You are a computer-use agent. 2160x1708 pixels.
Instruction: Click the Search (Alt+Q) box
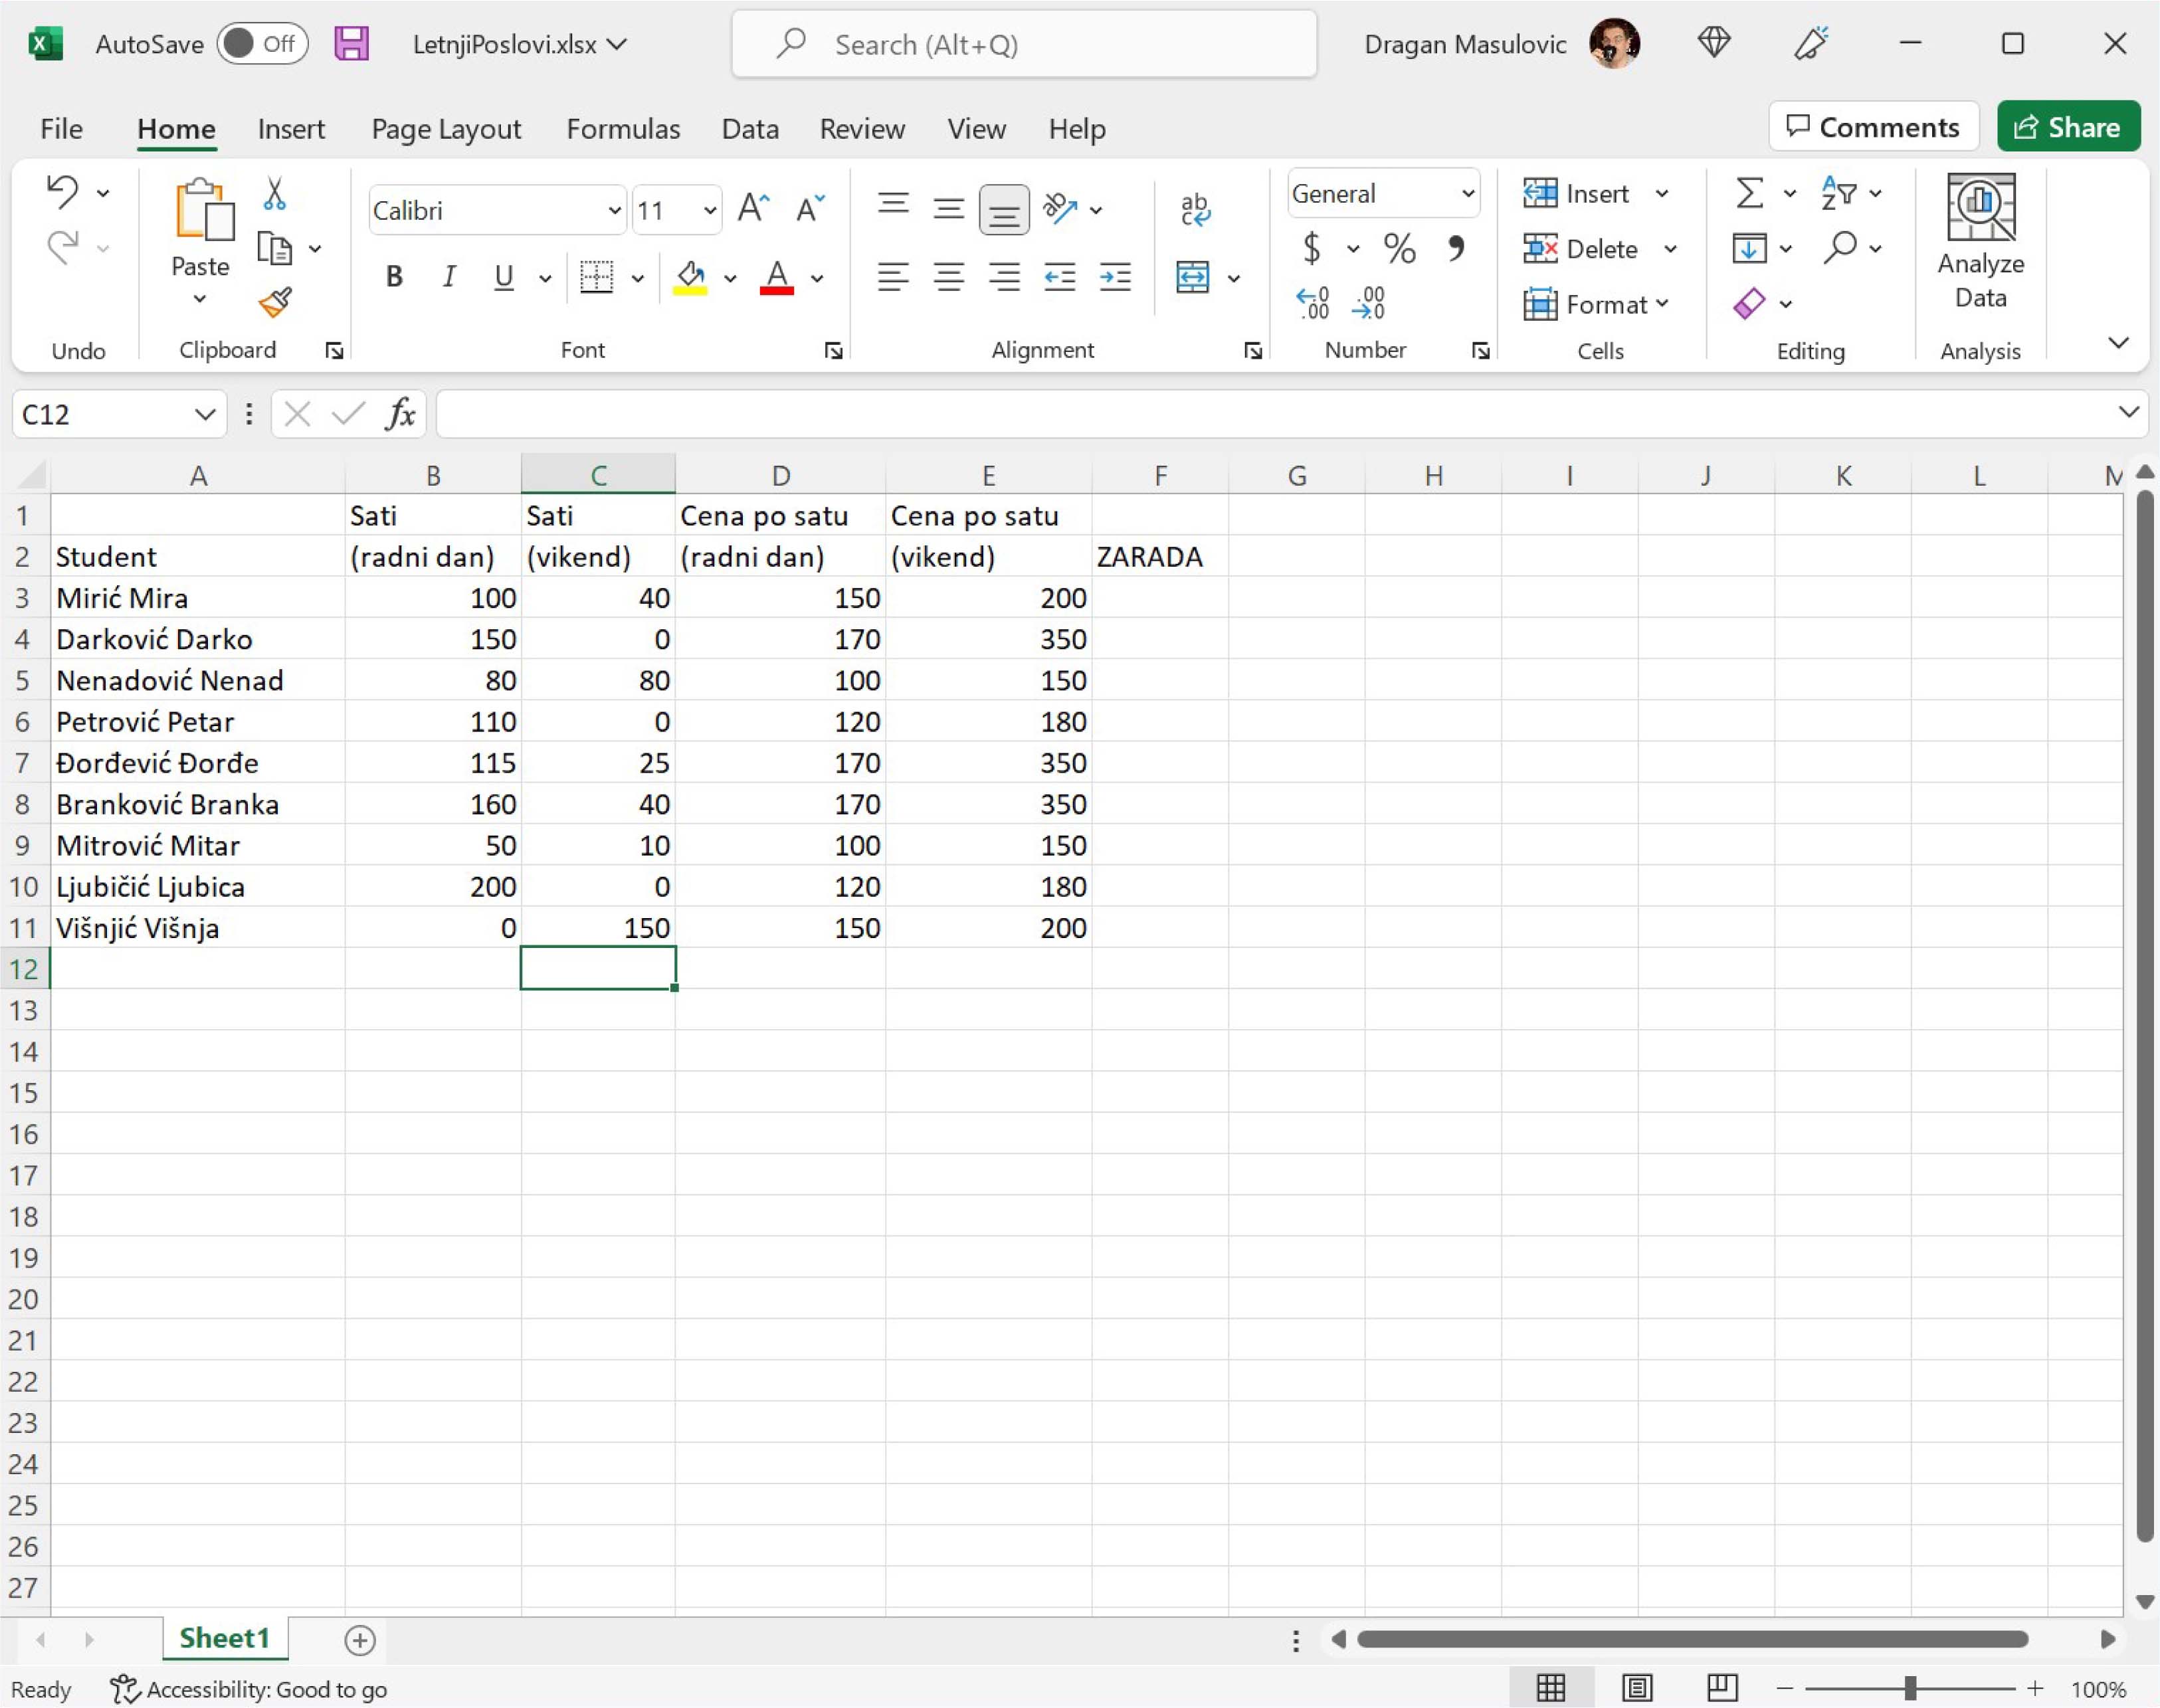pos(1024,44)
